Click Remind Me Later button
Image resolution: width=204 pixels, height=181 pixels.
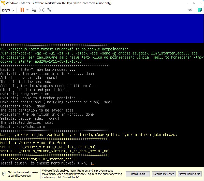163,174
